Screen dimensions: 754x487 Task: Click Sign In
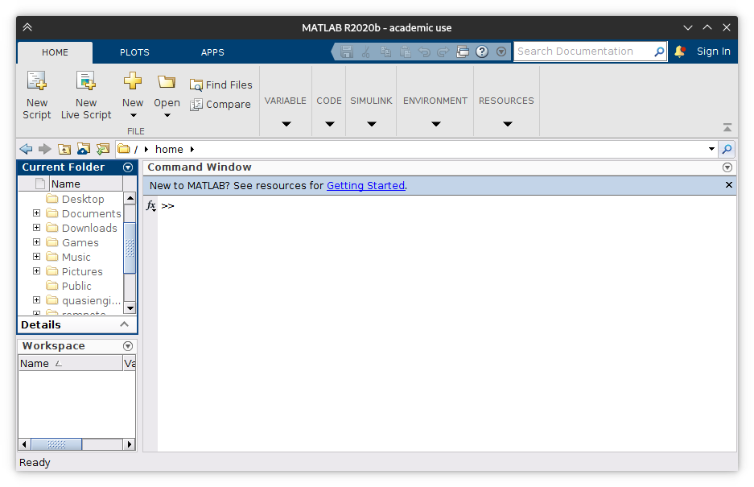[714, 52]
